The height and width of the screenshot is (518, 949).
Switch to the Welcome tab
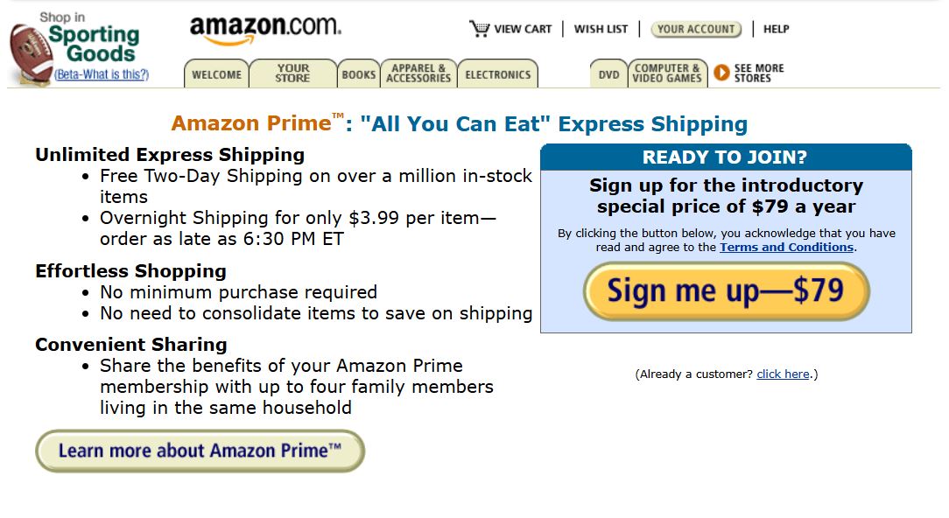click(x=215, y=75)
